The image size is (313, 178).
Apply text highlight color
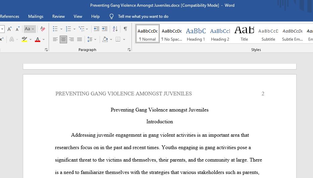[24, 39]
